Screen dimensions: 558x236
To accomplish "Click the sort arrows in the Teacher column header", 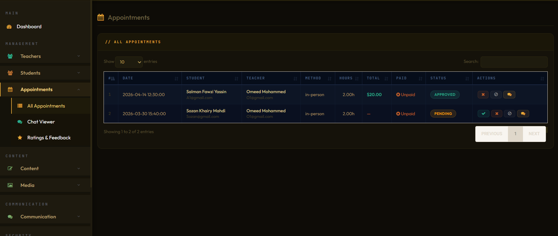I will [295, 78].
